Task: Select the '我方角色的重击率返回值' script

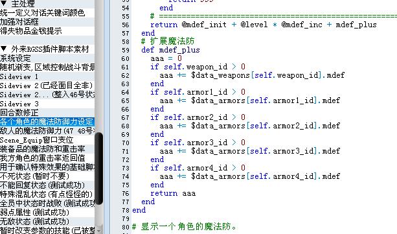Action: pos(47,158)
